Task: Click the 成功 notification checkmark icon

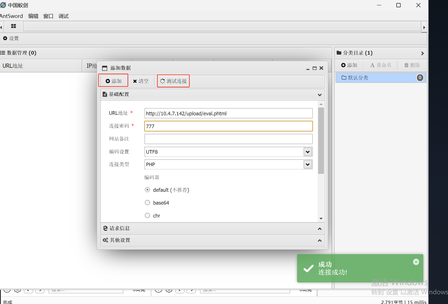Action: tap(309, 268)
